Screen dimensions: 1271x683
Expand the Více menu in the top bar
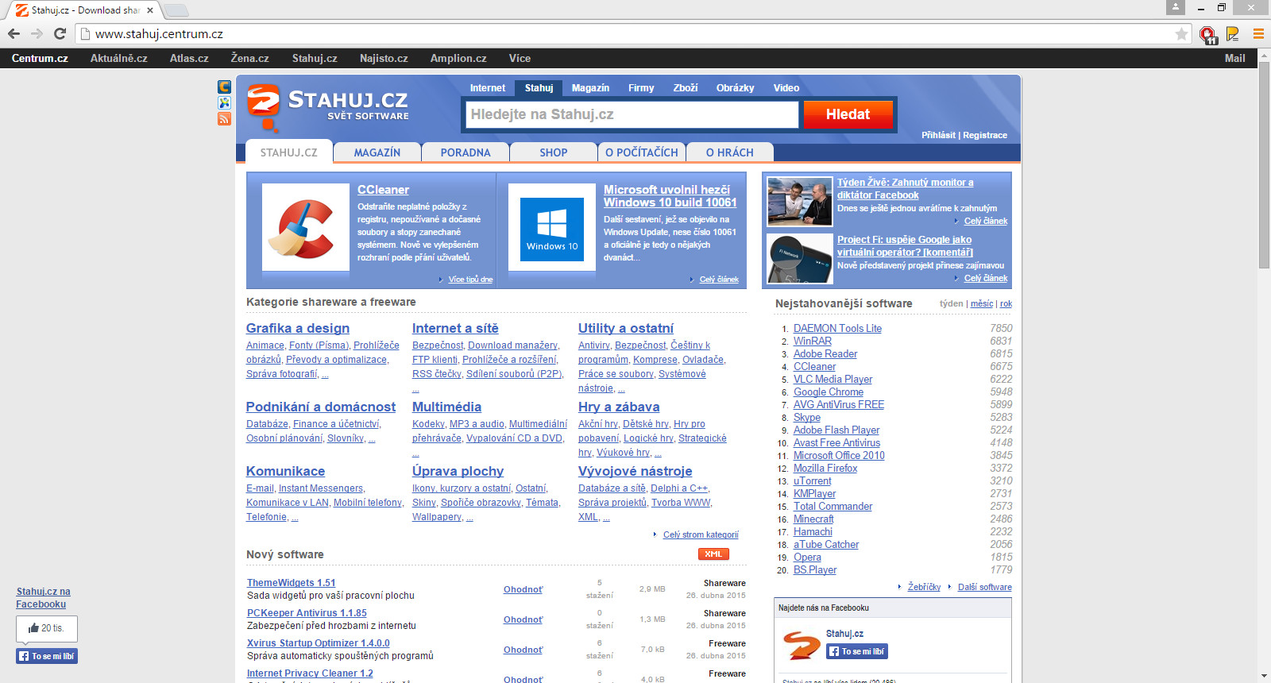coord(520,58)
